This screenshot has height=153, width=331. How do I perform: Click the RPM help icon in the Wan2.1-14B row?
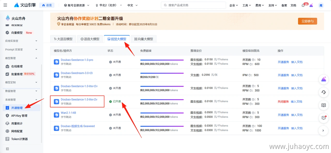(251, 117)
